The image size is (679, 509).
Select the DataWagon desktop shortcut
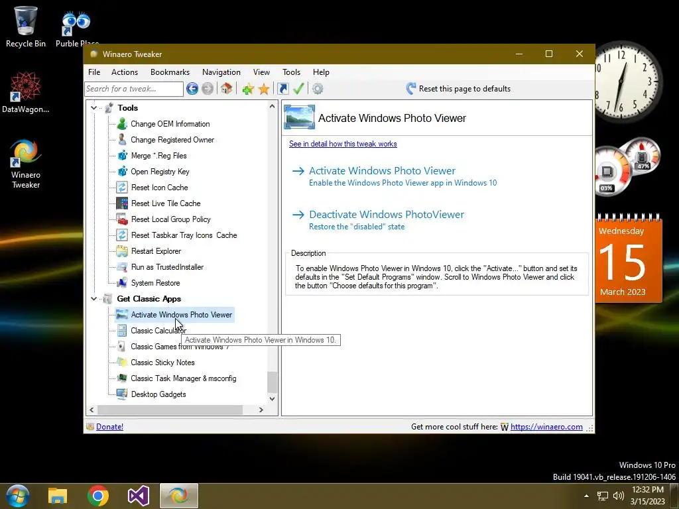26,93
